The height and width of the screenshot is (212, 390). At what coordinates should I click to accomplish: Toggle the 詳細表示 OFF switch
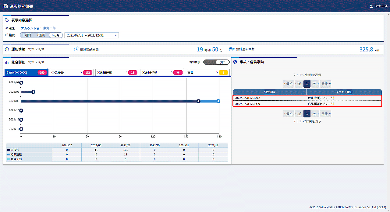pos(216,62)
